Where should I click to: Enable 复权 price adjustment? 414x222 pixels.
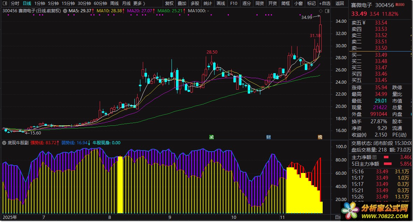pos(169,4)
